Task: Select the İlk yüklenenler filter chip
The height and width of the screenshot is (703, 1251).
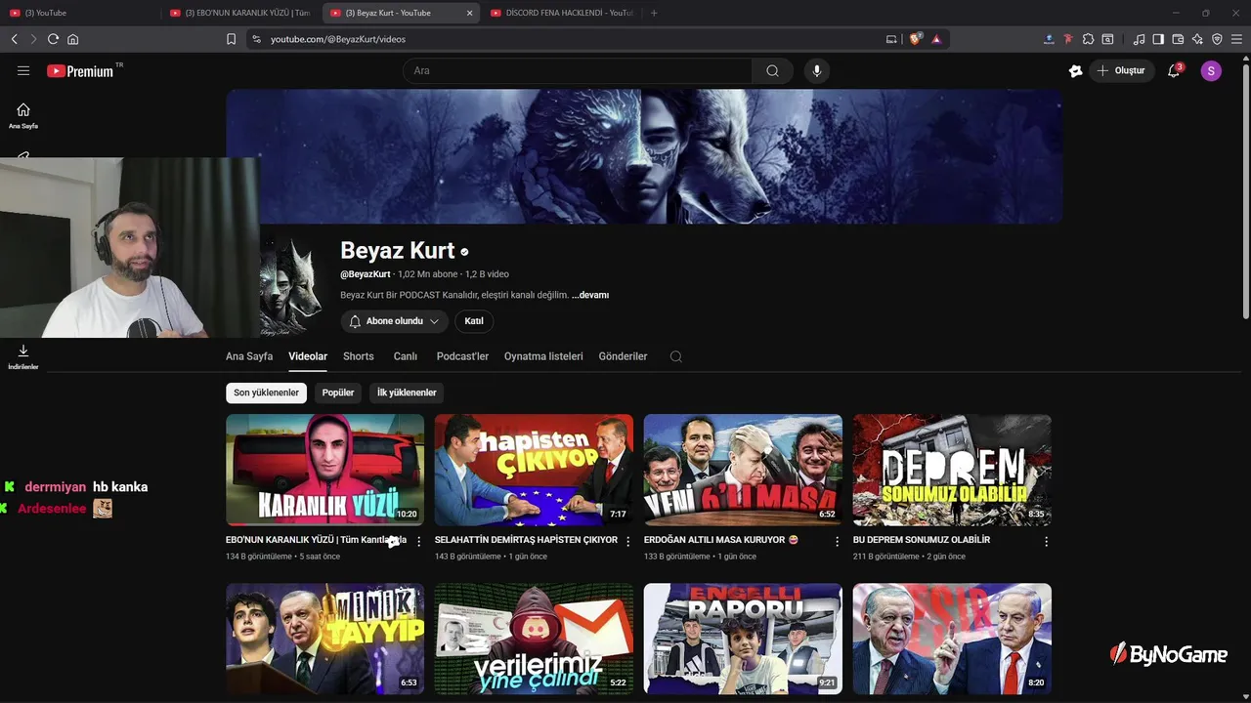Action: (407, 393)
